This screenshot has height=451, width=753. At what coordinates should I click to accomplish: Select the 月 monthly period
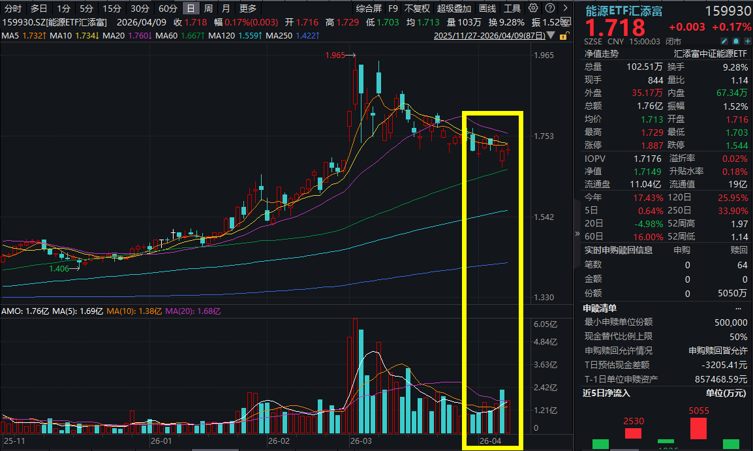(225, 8)
